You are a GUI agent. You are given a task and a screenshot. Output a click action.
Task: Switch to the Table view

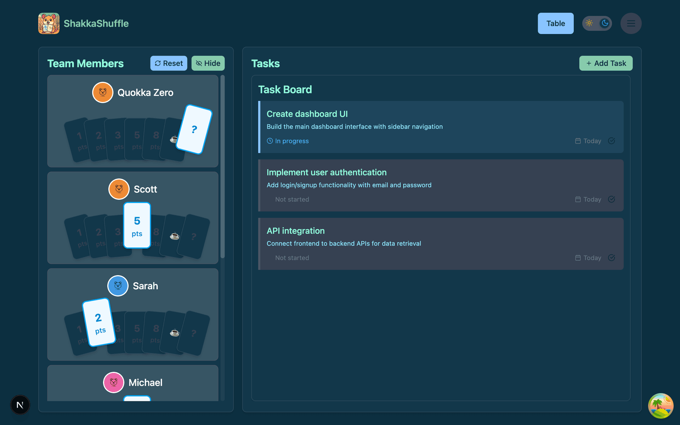point(555,23)
